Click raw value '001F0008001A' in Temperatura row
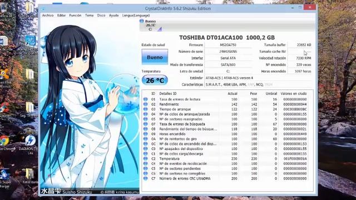The image size is (356, 200). [295, 159]
